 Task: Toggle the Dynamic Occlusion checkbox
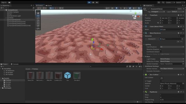(161, 71)
